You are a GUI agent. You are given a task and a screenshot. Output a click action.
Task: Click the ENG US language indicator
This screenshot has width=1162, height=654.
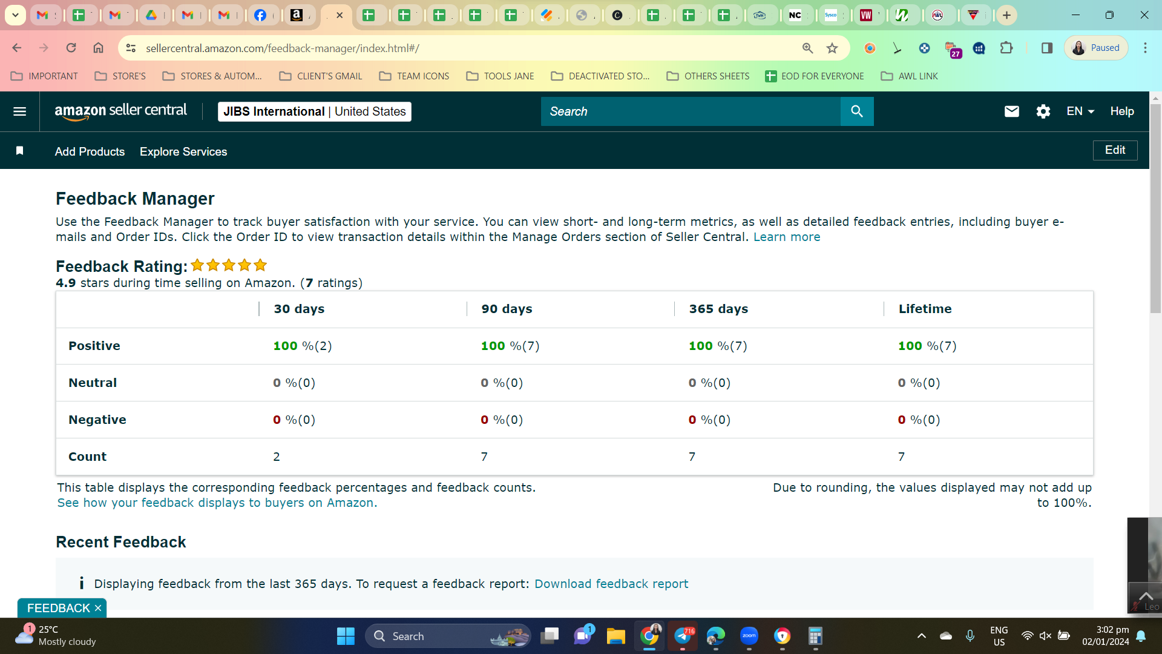(999, 636)
